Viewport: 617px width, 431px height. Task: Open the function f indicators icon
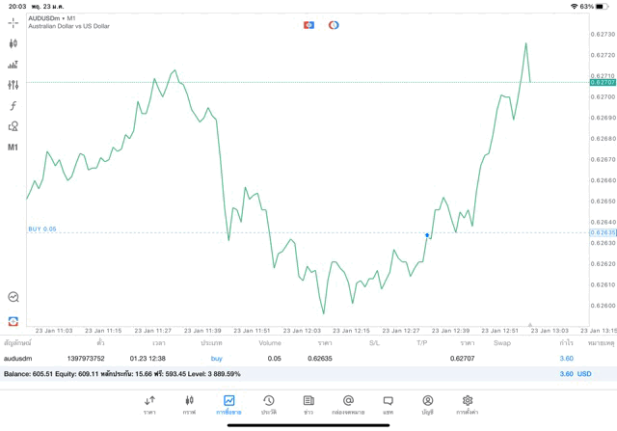pos(13,105)
